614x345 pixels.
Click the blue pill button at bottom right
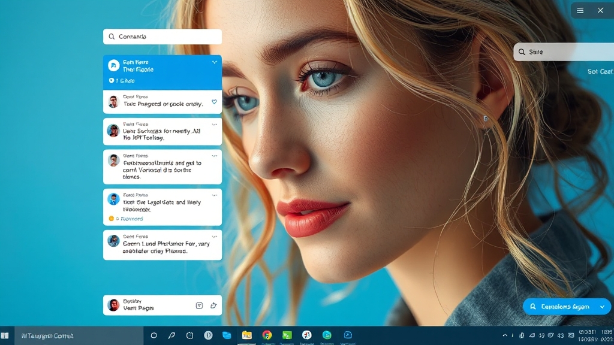561,307
